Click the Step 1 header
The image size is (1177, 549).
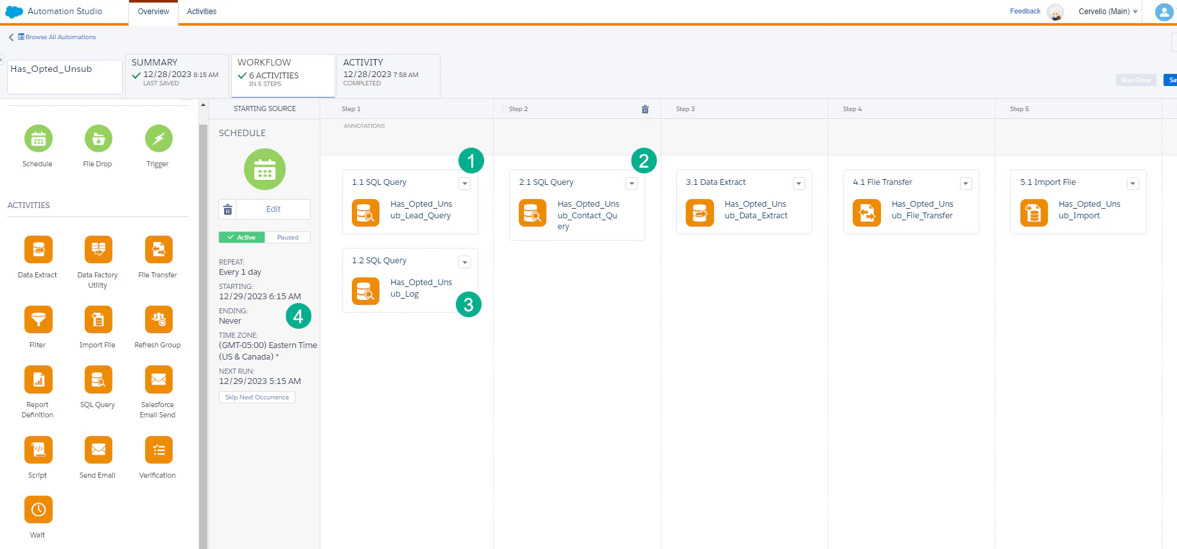[x=351, y=109]
